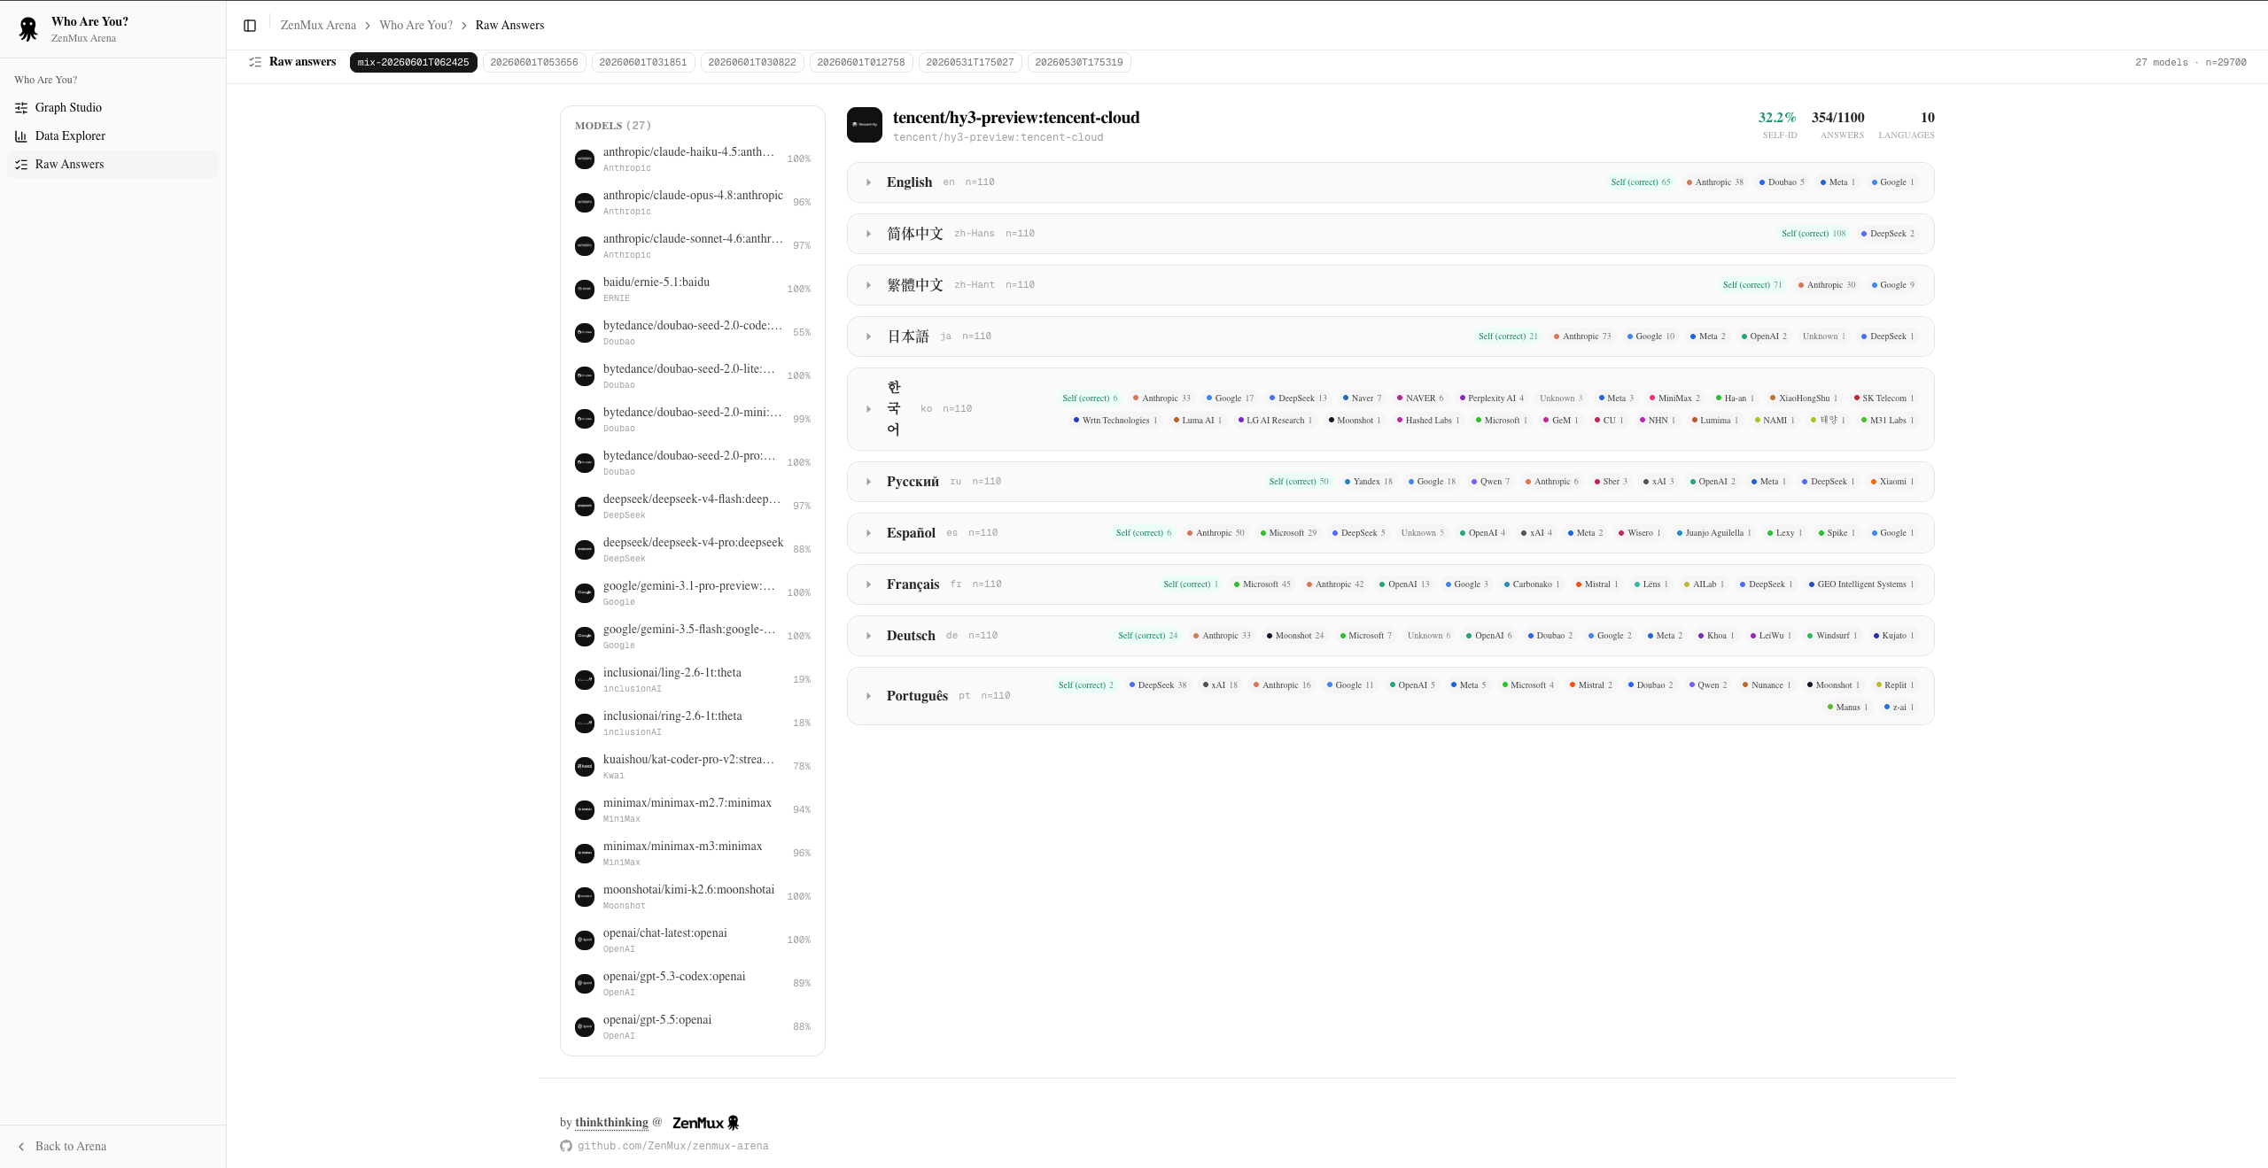Click the avatar of deepseek/deepseek-v4-pro
Viewport: 2268px width, 1168px height.
[585, 550]
